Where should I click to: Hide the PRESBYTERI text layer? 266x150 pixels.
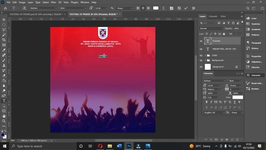coord(201,49)
